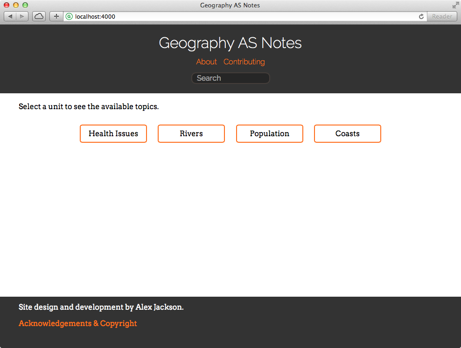This screenshot has width=461, height=348.
Task: Click the site favicon in the address bar
Action: 69,16
